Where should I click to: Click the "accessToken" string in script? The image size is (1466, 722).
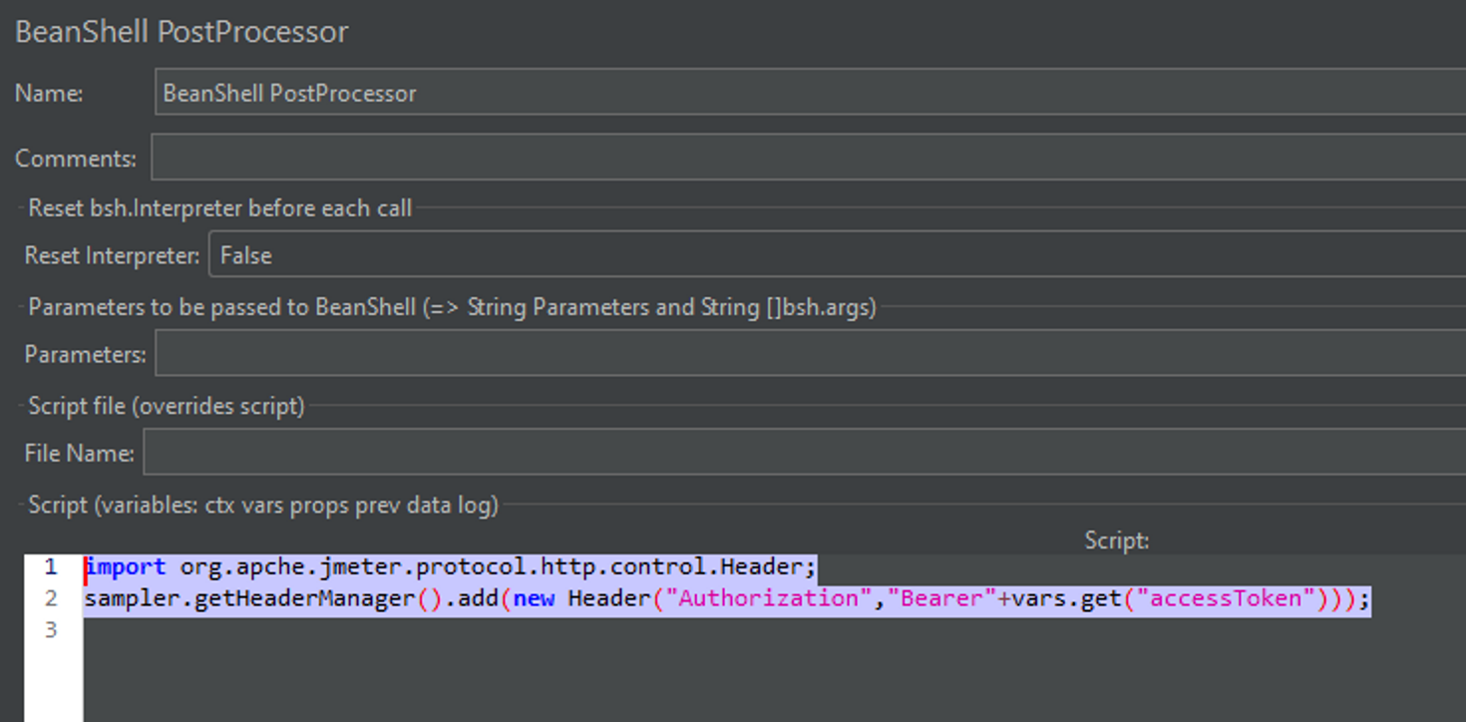(1225, 598)
